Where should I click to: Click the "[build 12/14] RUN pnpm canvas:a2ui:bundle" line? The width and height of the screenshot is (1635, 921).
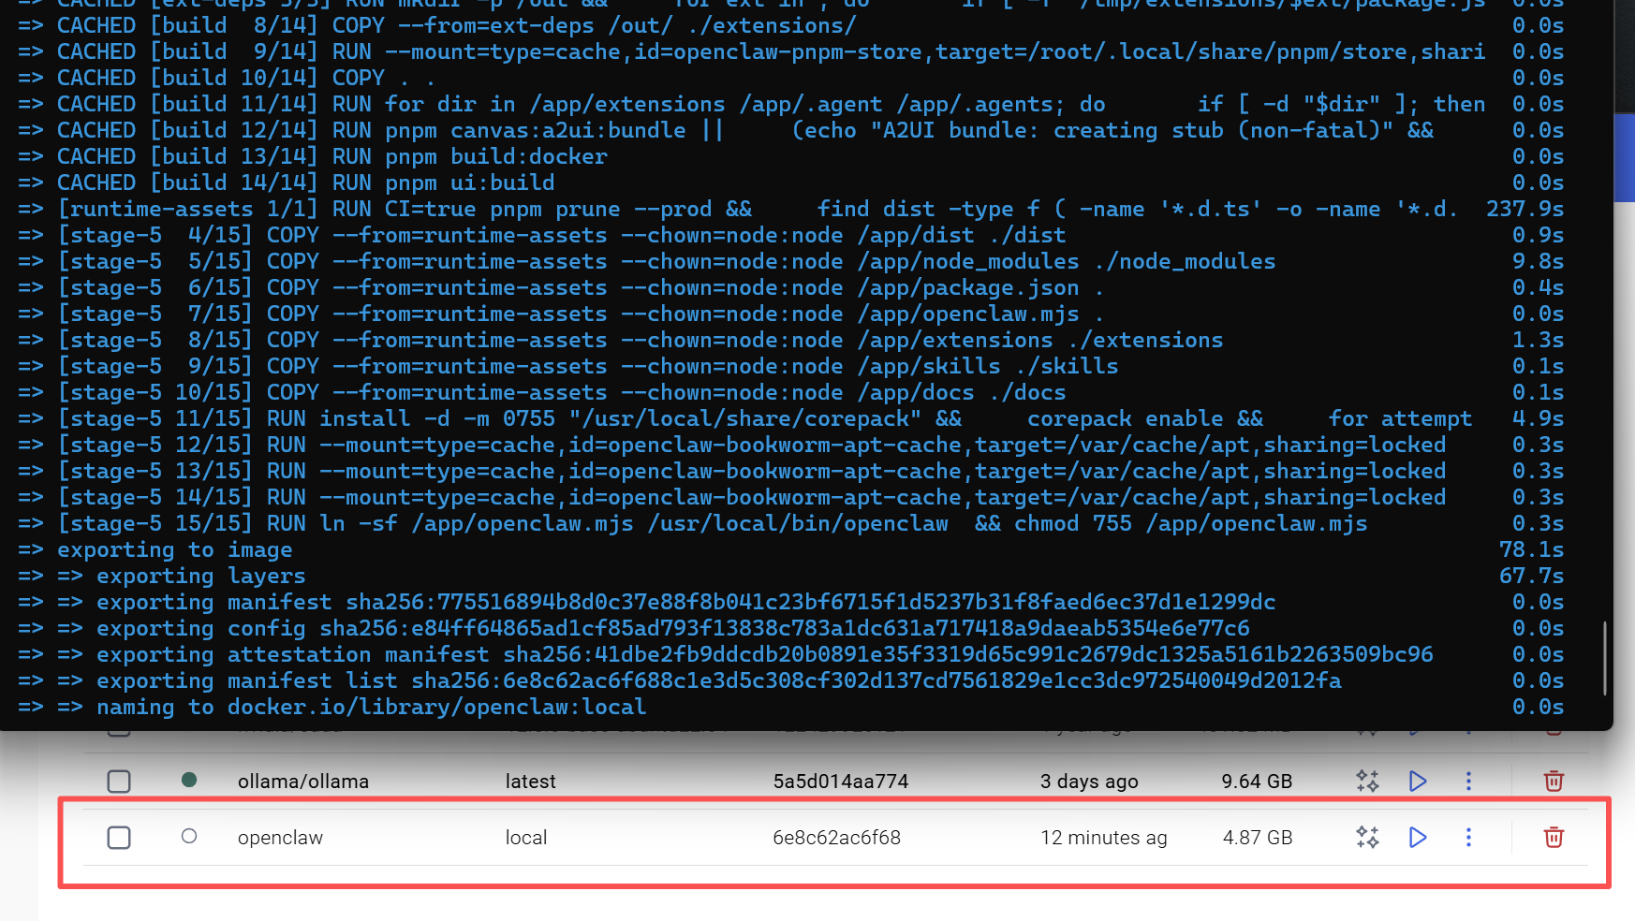725,130
